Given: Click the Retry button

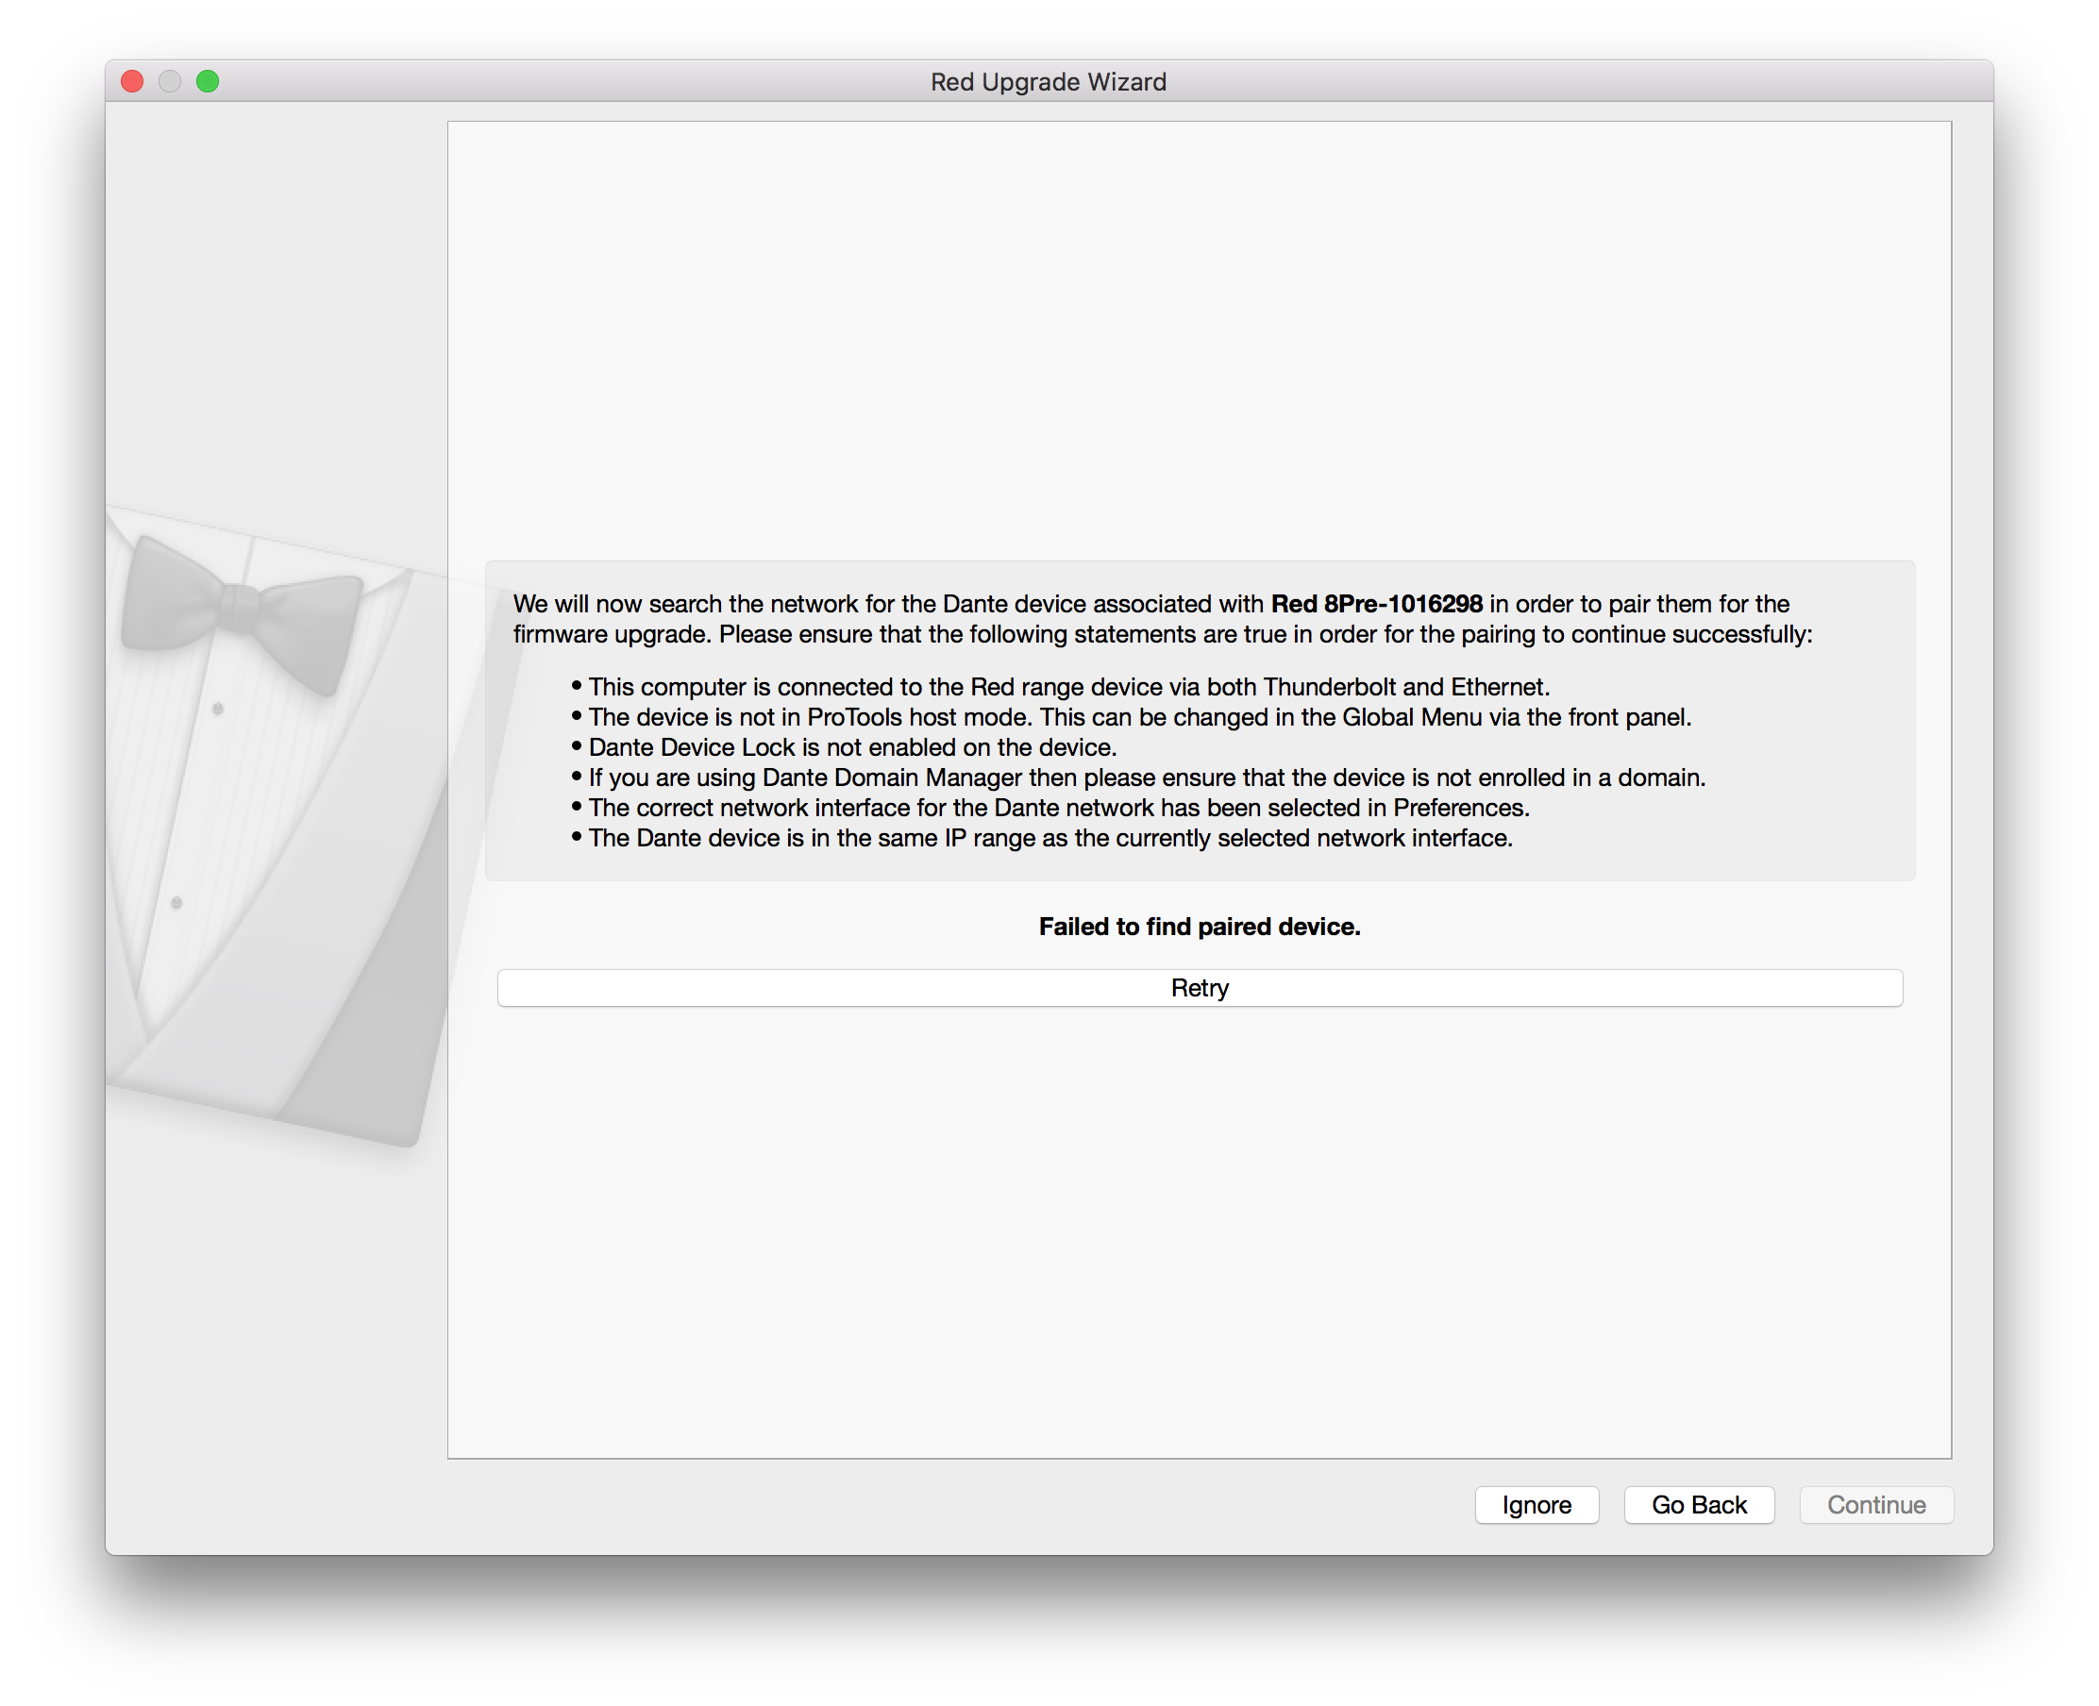Looking at the screenshot, I should click(1199, 988).
